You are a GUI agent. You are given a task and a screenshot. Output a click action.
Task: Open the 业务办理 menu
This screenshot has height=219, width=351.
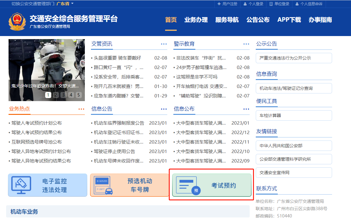pos(196,20)
